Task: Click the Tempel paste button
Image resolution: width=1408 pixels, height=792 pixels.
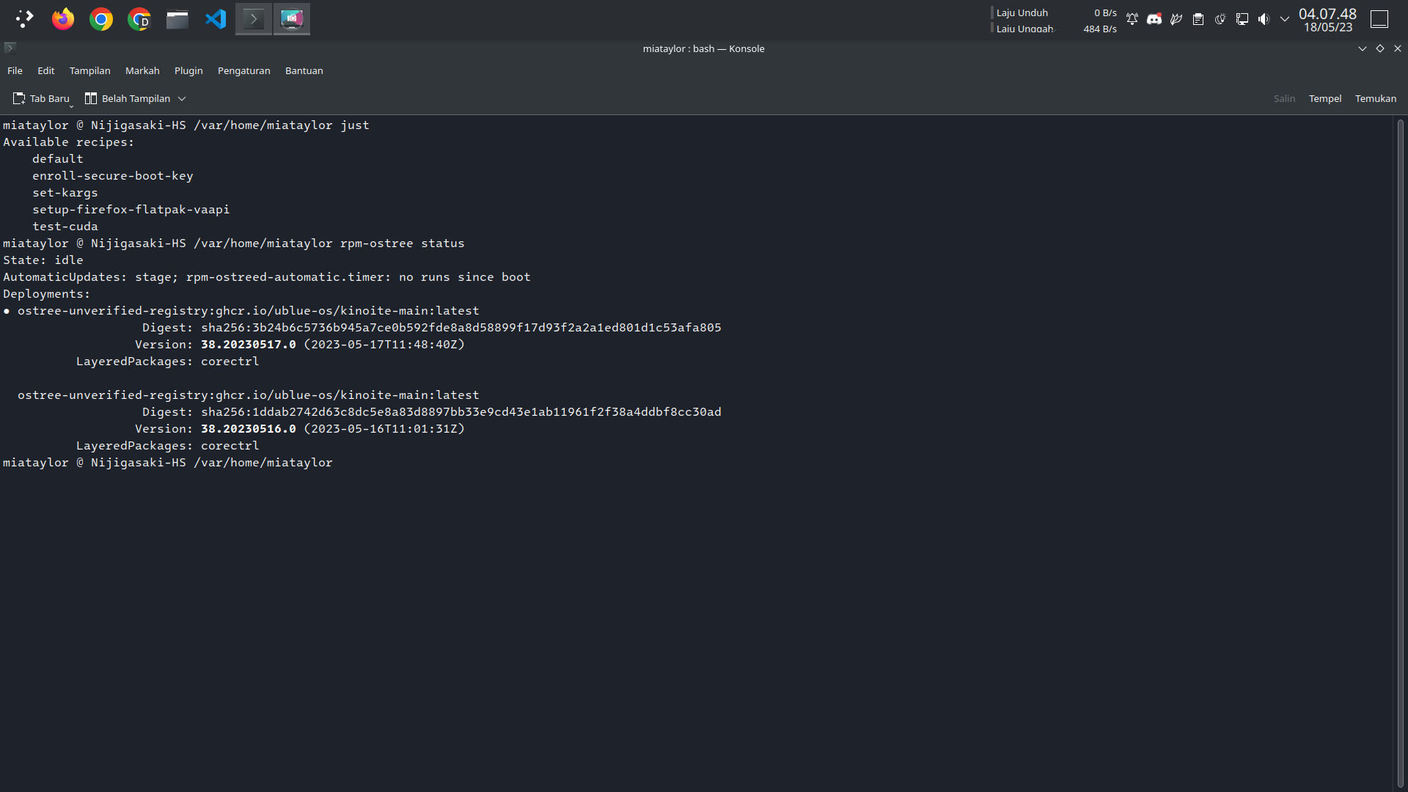Action: pos(1324,98)
